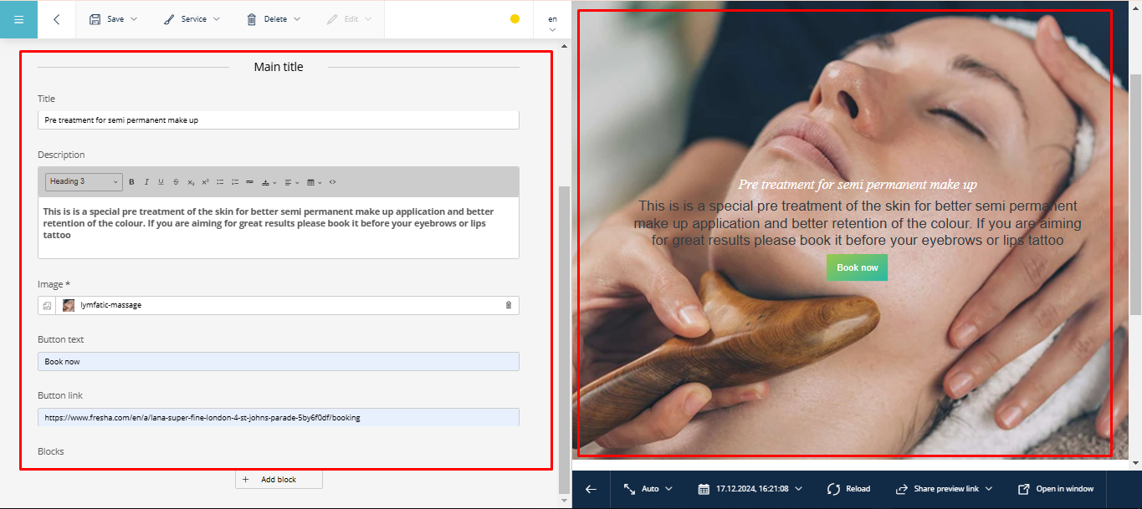Click the back chevron in top toolbar
Image resolution: width=1142 pixels, height=509 pixels.
coord(56,19)
